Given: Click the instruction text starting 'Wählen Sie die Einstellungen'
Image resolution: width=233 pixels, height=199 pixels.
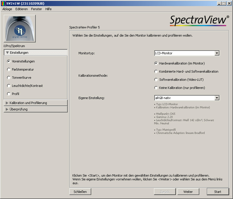Looking at the screenshot, I should (132, 35).
